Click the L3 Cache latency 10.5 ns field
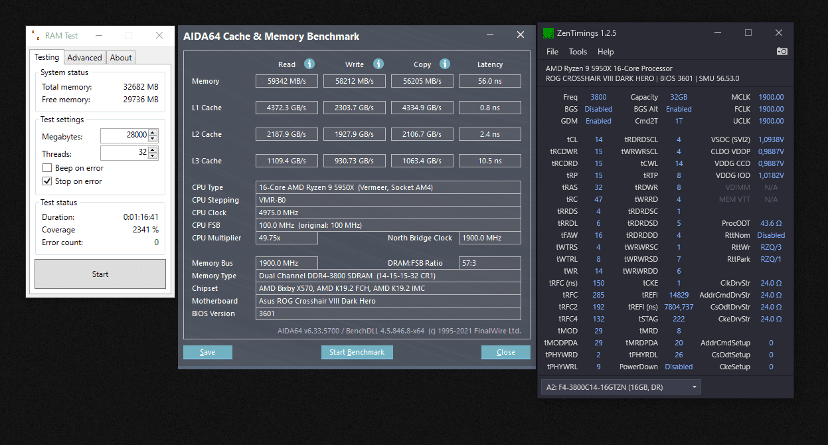The image size is (828, 445). (x=490, y=161)
